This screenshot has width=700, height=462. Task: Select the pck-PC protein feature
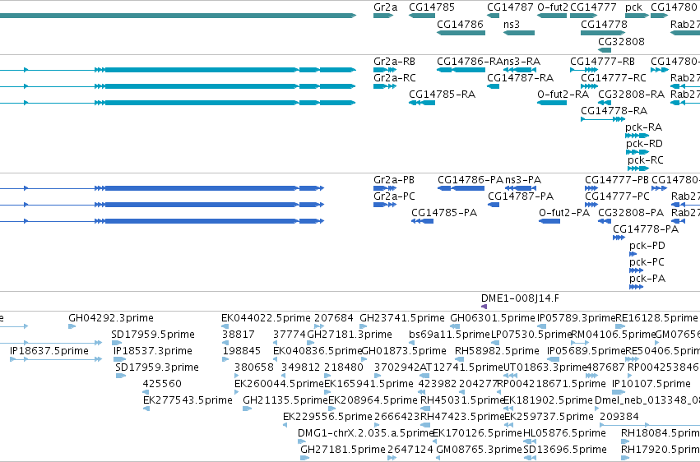[x=636, y=270]
